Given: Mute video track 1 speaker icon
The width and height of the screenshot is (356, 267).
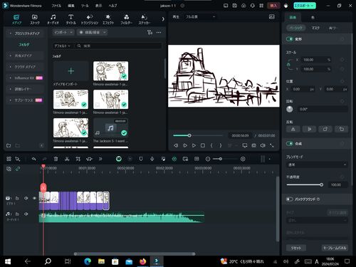Looking at the screenshot, I should tap(26, 198).
